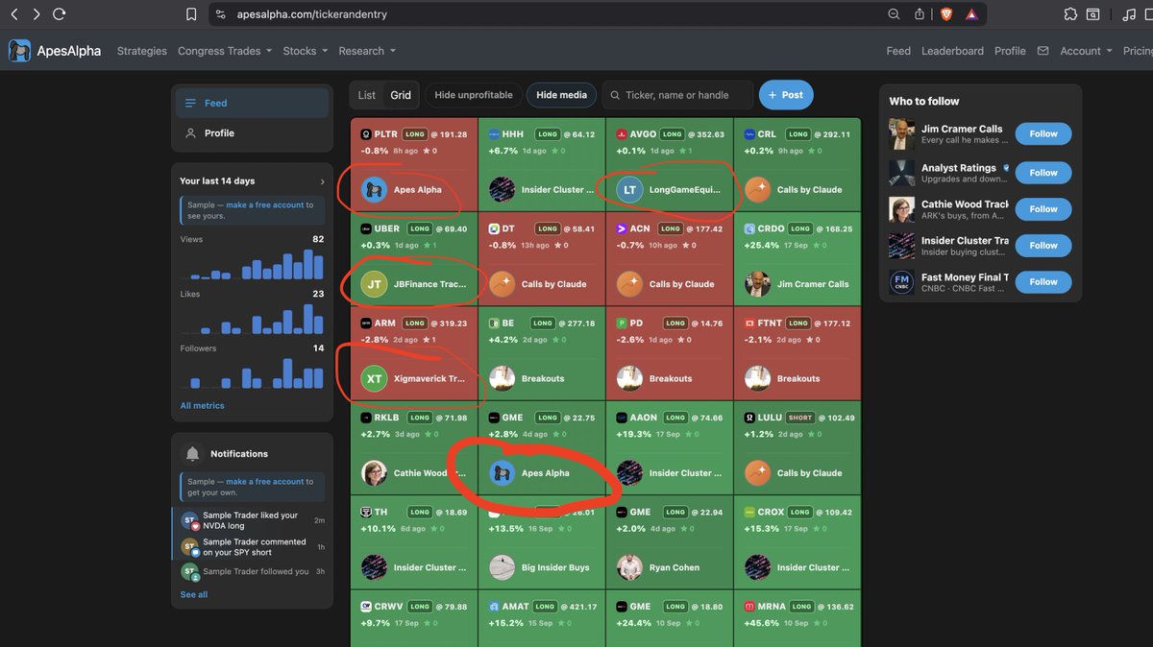Open the Feed link in top navbar
Viewport: 1153px width, 647px height.
coord(898,51)
